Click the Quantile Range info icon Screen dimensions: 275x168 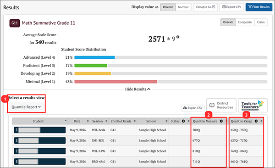click(256, 121)
